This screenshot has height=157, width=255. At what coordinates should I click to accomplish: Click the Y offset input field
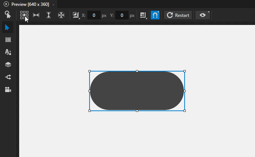(122, 15)
